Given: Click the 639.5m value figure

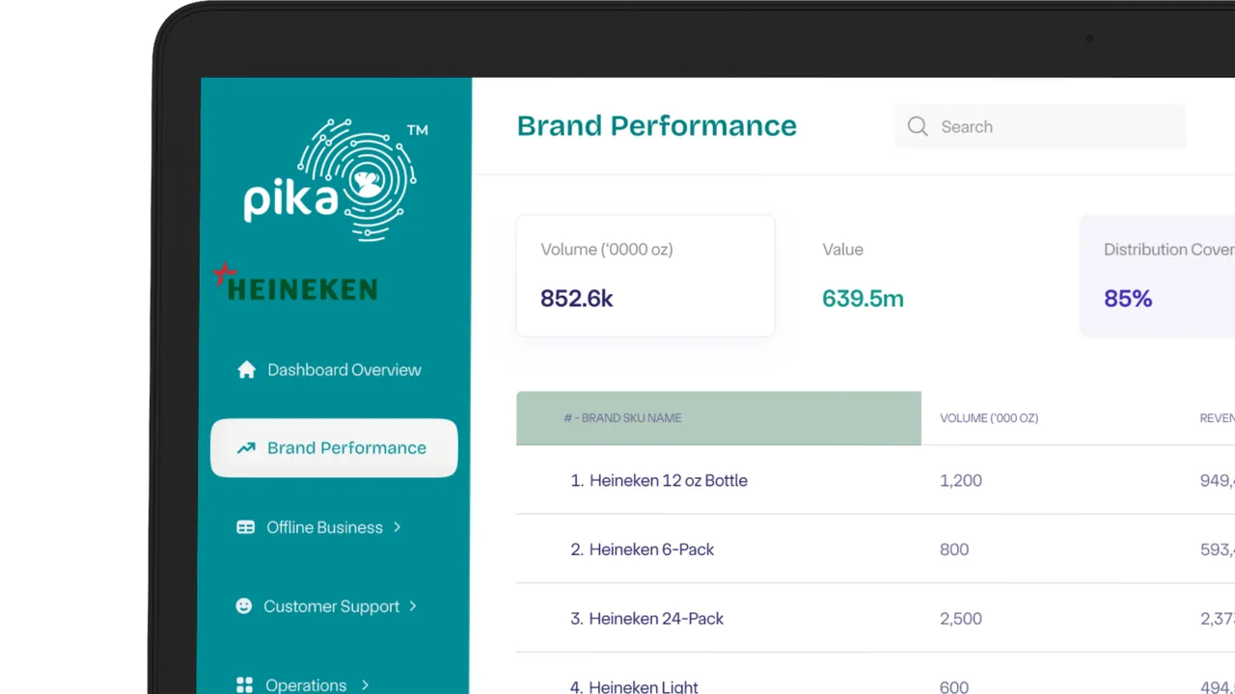Looking at the screenshot, I should coord(863,299).
